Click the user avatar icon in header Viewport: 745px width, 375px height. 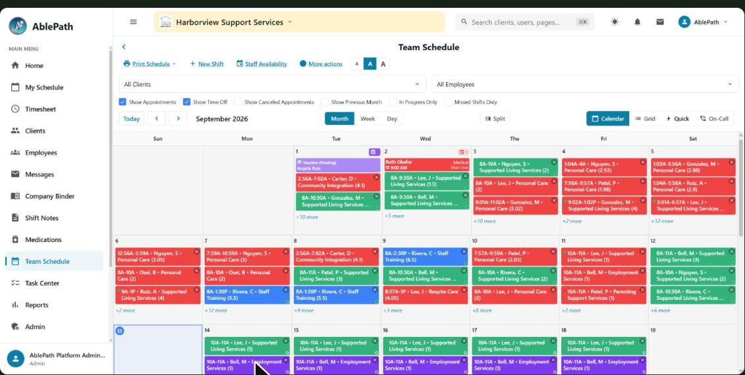click(684, 22)
